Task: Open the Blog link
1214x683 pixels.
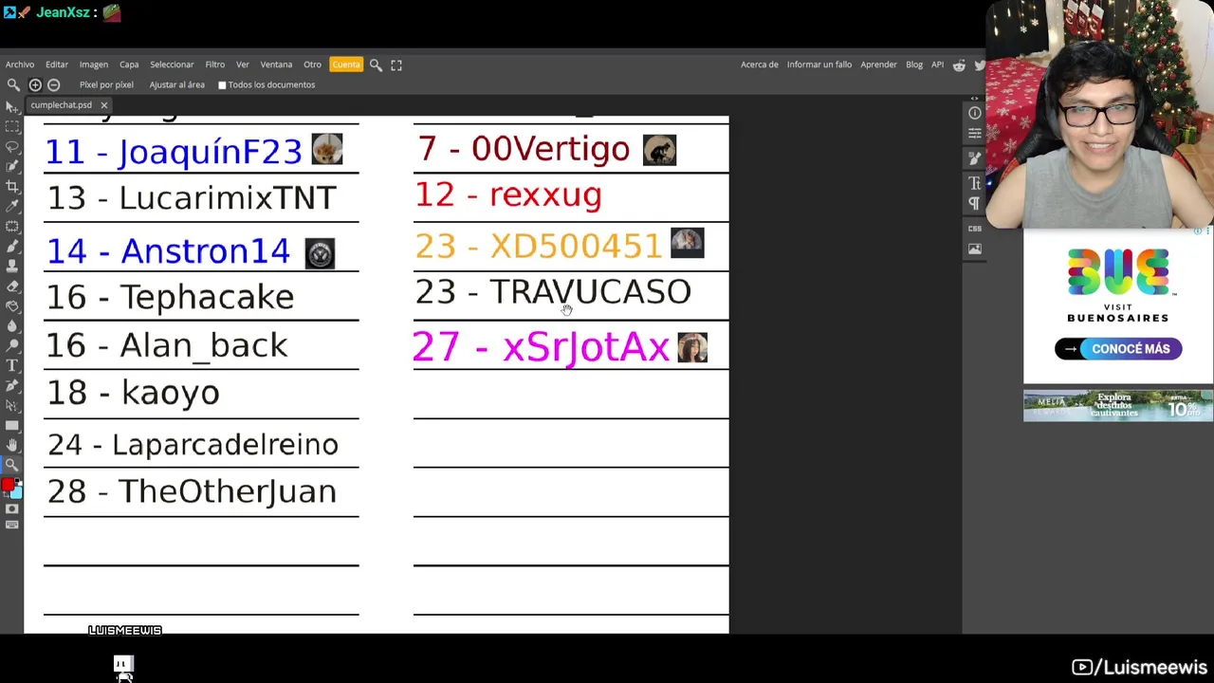Action: pos(914,65)
